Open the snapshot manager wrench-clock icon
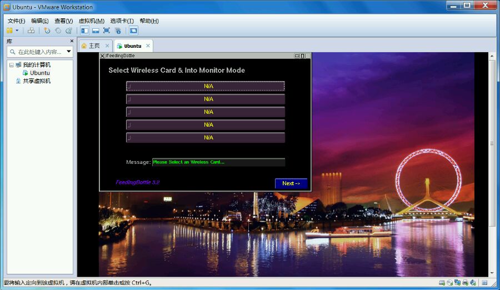500x290 pixels. pos(68,31)
